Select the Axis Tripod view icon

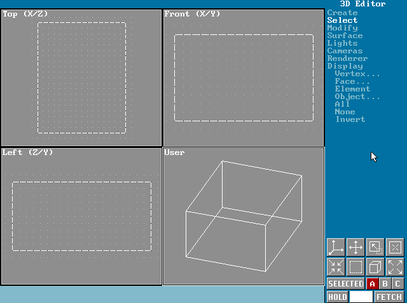tap(336, 247)
